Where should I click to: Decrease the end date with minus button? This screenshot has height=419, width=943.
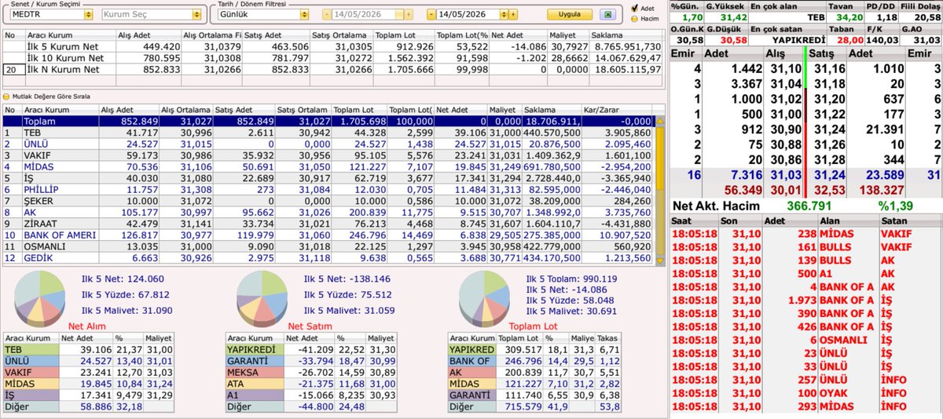pos(433,14)
